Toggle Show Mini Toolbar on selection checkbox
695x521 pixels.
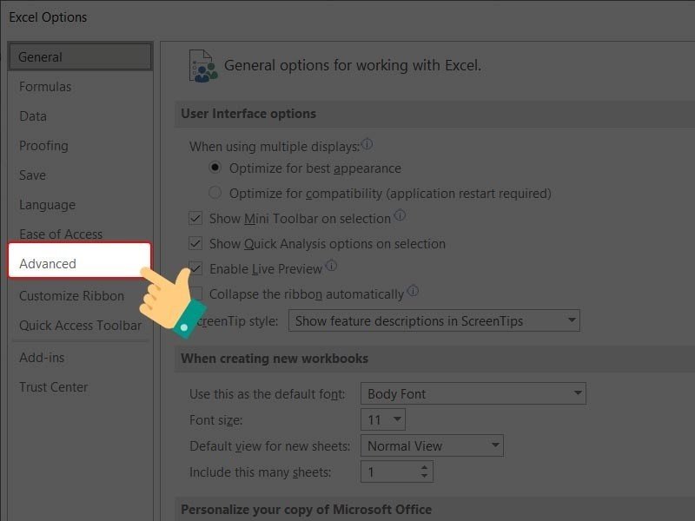[x=195, y=219]
